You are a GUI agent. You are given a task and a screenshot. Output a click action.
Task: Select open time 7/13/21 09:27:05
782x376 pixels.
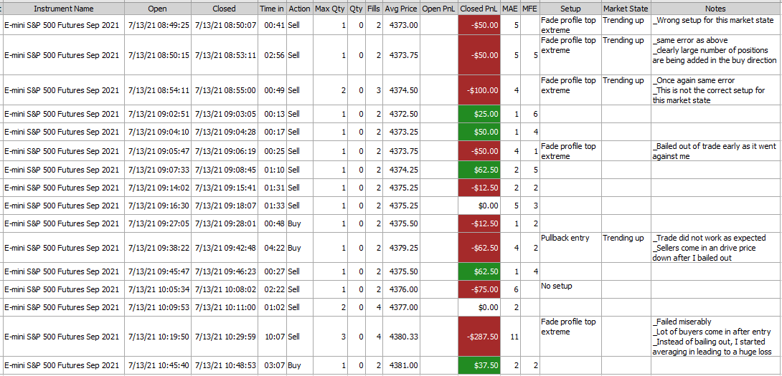[x=159, y=223]
